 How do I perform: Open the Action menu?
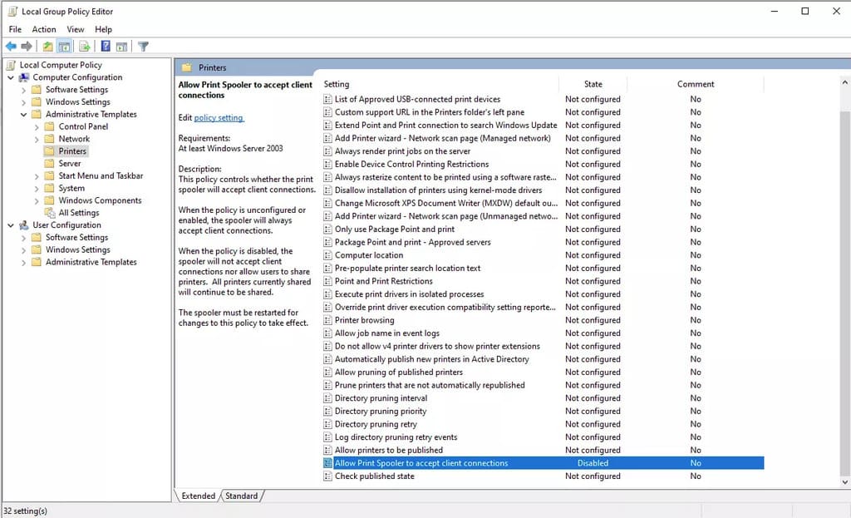coord(44,29)
